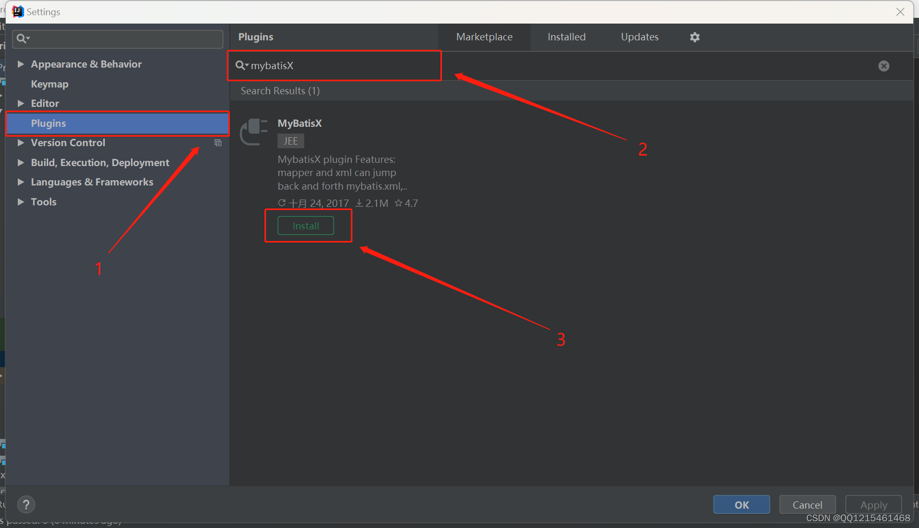
Task: Click the JEE tag on MyBatisX
Action: 291,141
